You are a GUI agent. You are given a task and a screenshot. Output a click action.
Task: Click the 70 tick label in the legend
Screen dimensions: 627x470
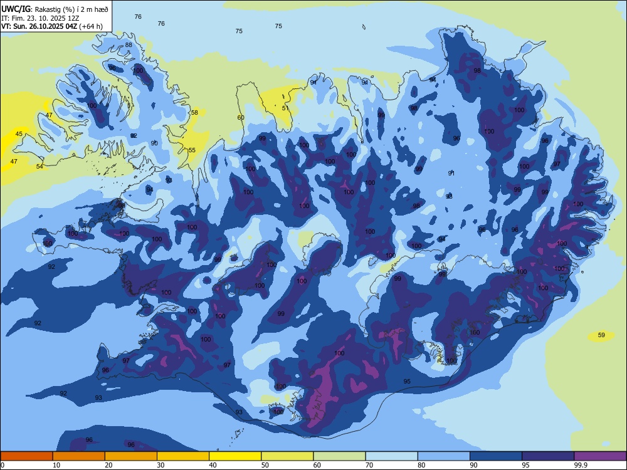pos(369,465)
